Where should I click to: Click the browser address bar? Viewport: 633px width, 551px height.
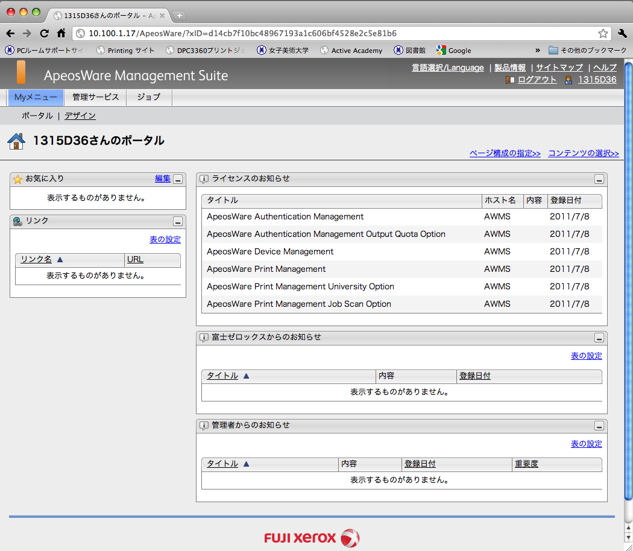pyautogui.click(x=338, y=33)
